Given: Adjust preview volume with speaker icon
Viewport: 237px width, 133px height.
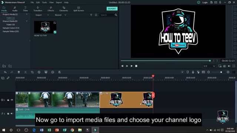Looking at the screenshot, I should (x=229, y=66).
